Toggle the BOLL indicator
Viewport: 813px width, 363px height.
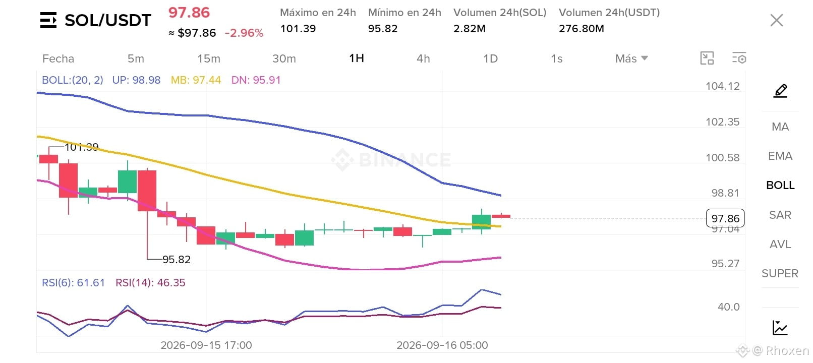780,185
